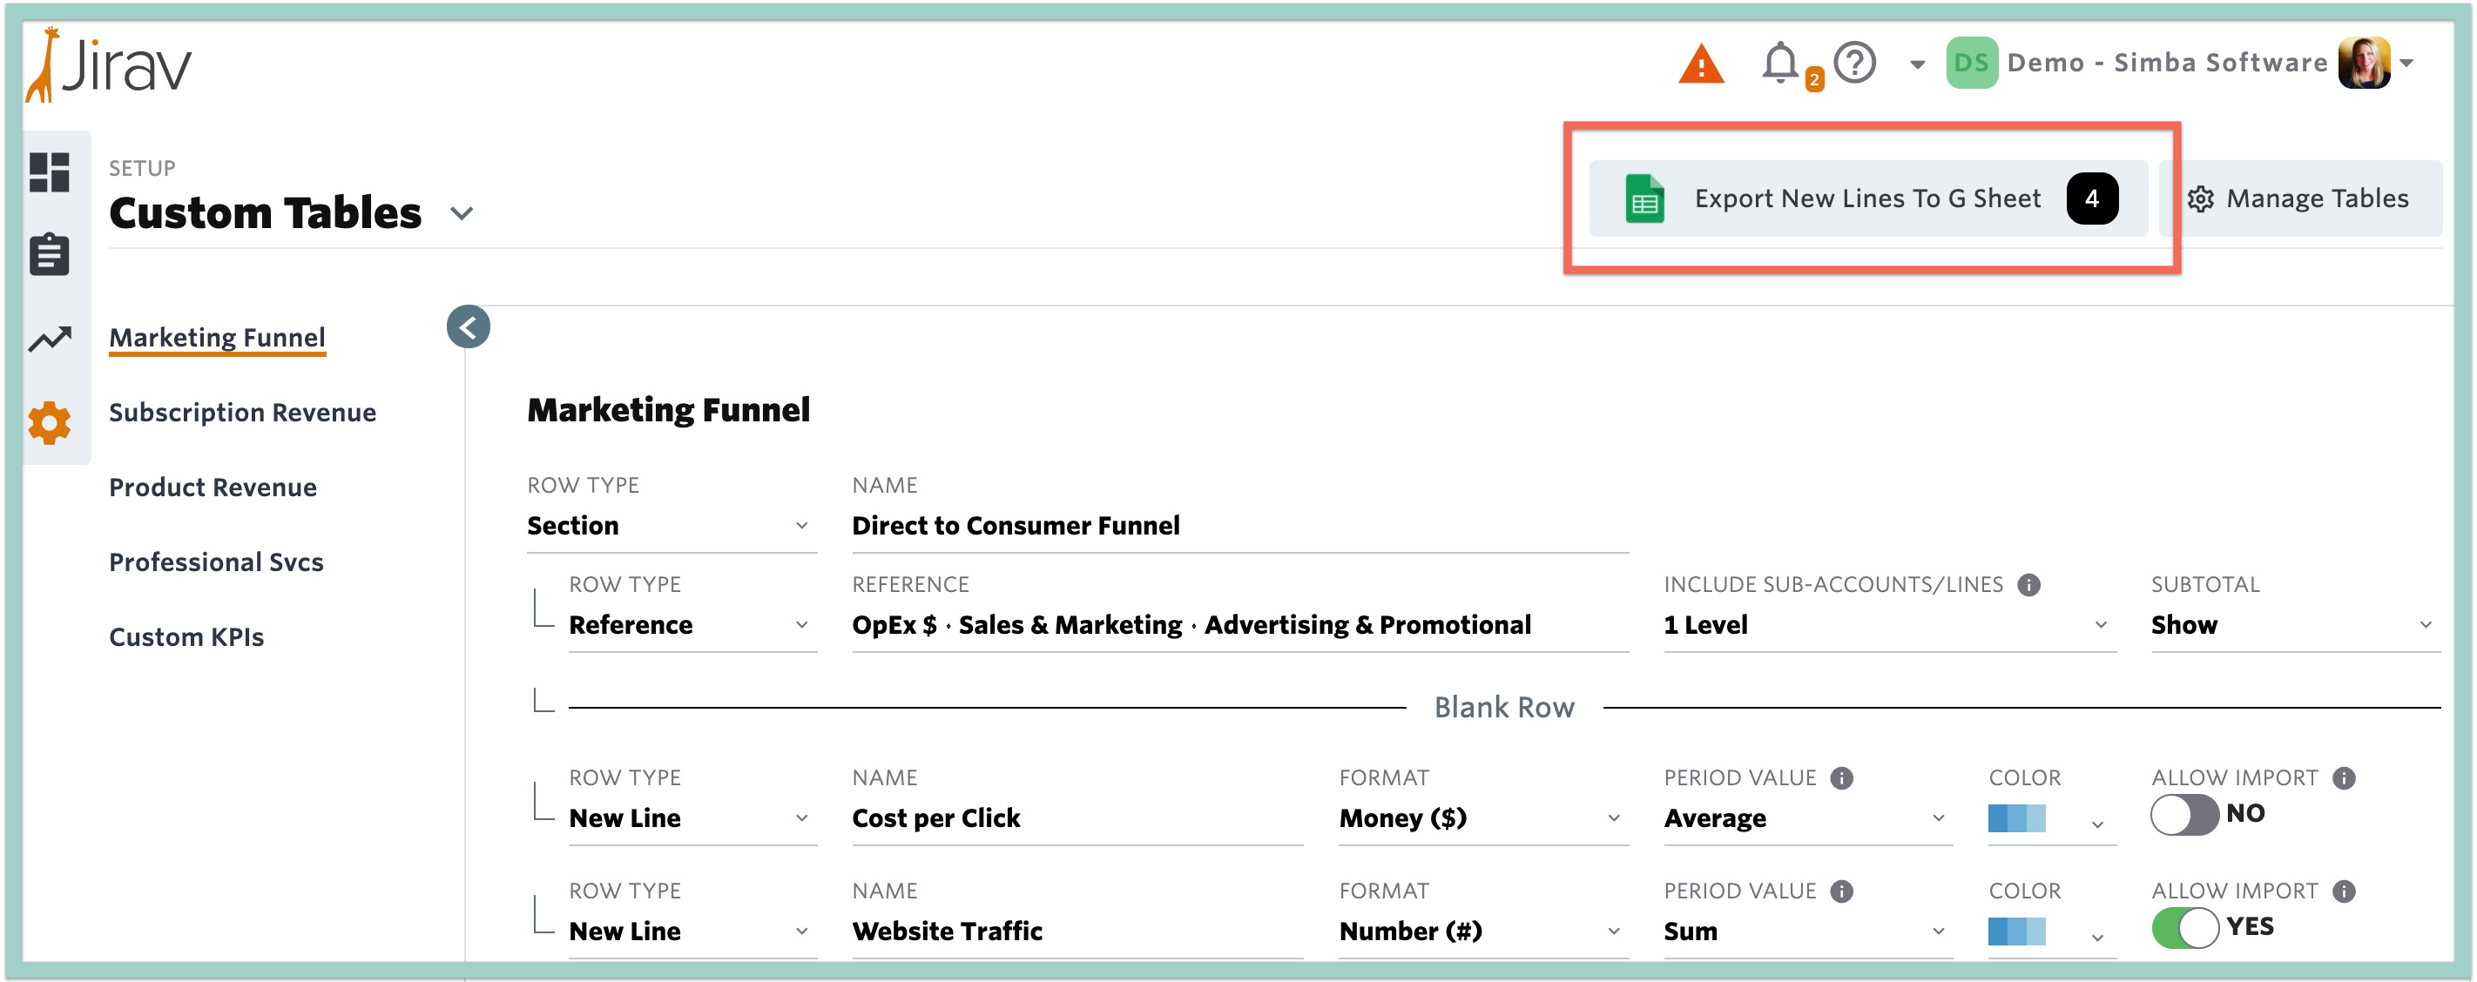
Task: Click the new lines count badge 4
Action: click(x=2092, y=198)
